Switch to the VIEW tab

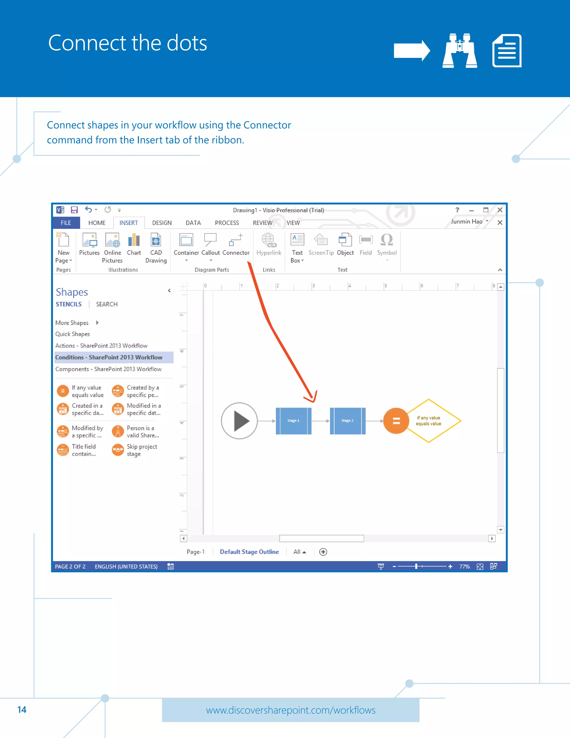[293, 223]
